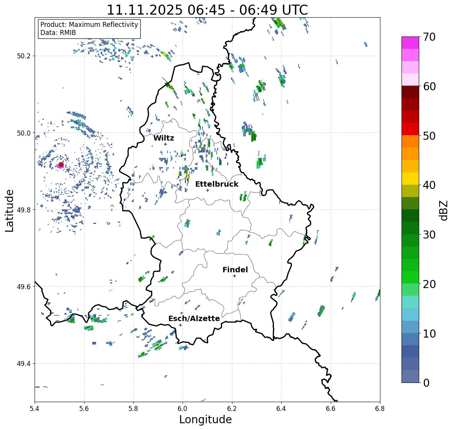Image resolution: width=453 pixels, height=429 pixels.
Task: Click the longitude tick 6.0
Action: (183, 409)
